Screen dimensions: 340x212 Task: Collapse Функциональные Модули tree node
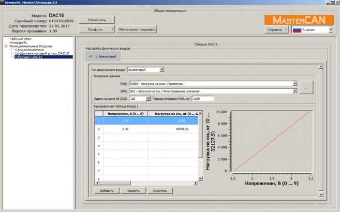click(x=6, y=46)
